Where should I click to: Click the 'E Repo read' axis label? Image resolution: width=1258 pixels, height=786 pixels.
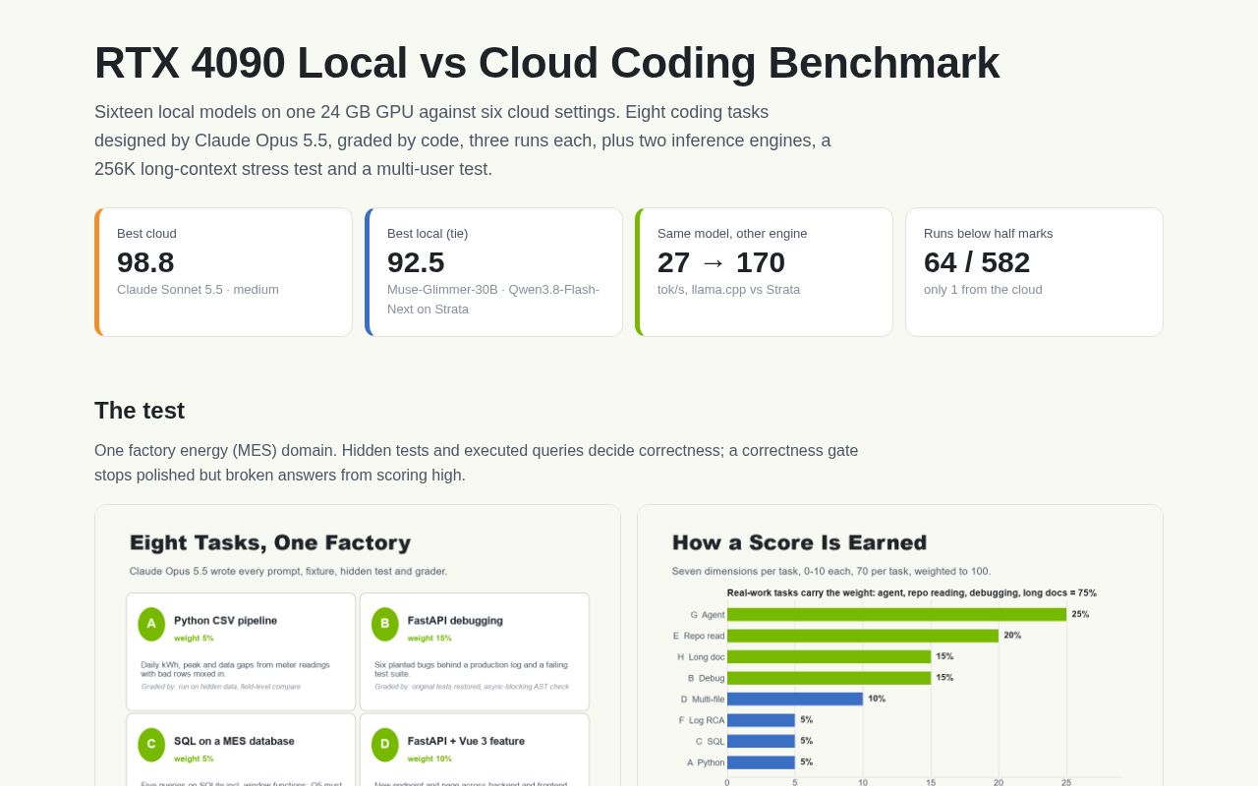point(699,636)
